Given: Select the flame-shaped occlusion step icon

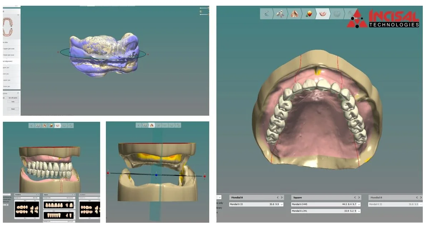Looking at the screenshot, I should [x=294, y=15].
